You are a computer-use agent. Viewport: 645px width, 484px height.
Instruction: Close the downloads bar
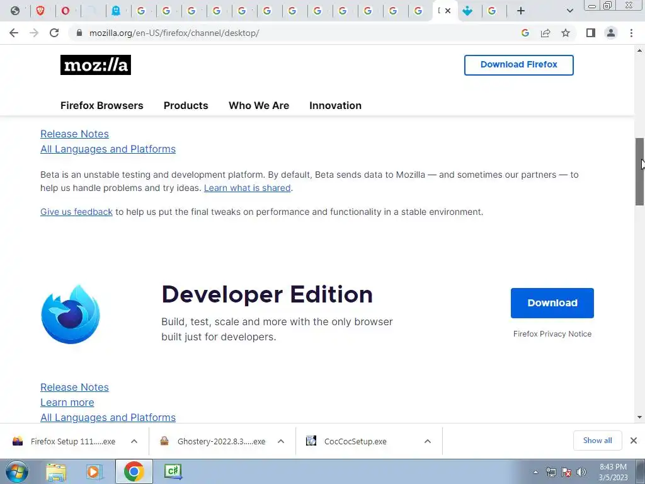[x=634, y=441]
